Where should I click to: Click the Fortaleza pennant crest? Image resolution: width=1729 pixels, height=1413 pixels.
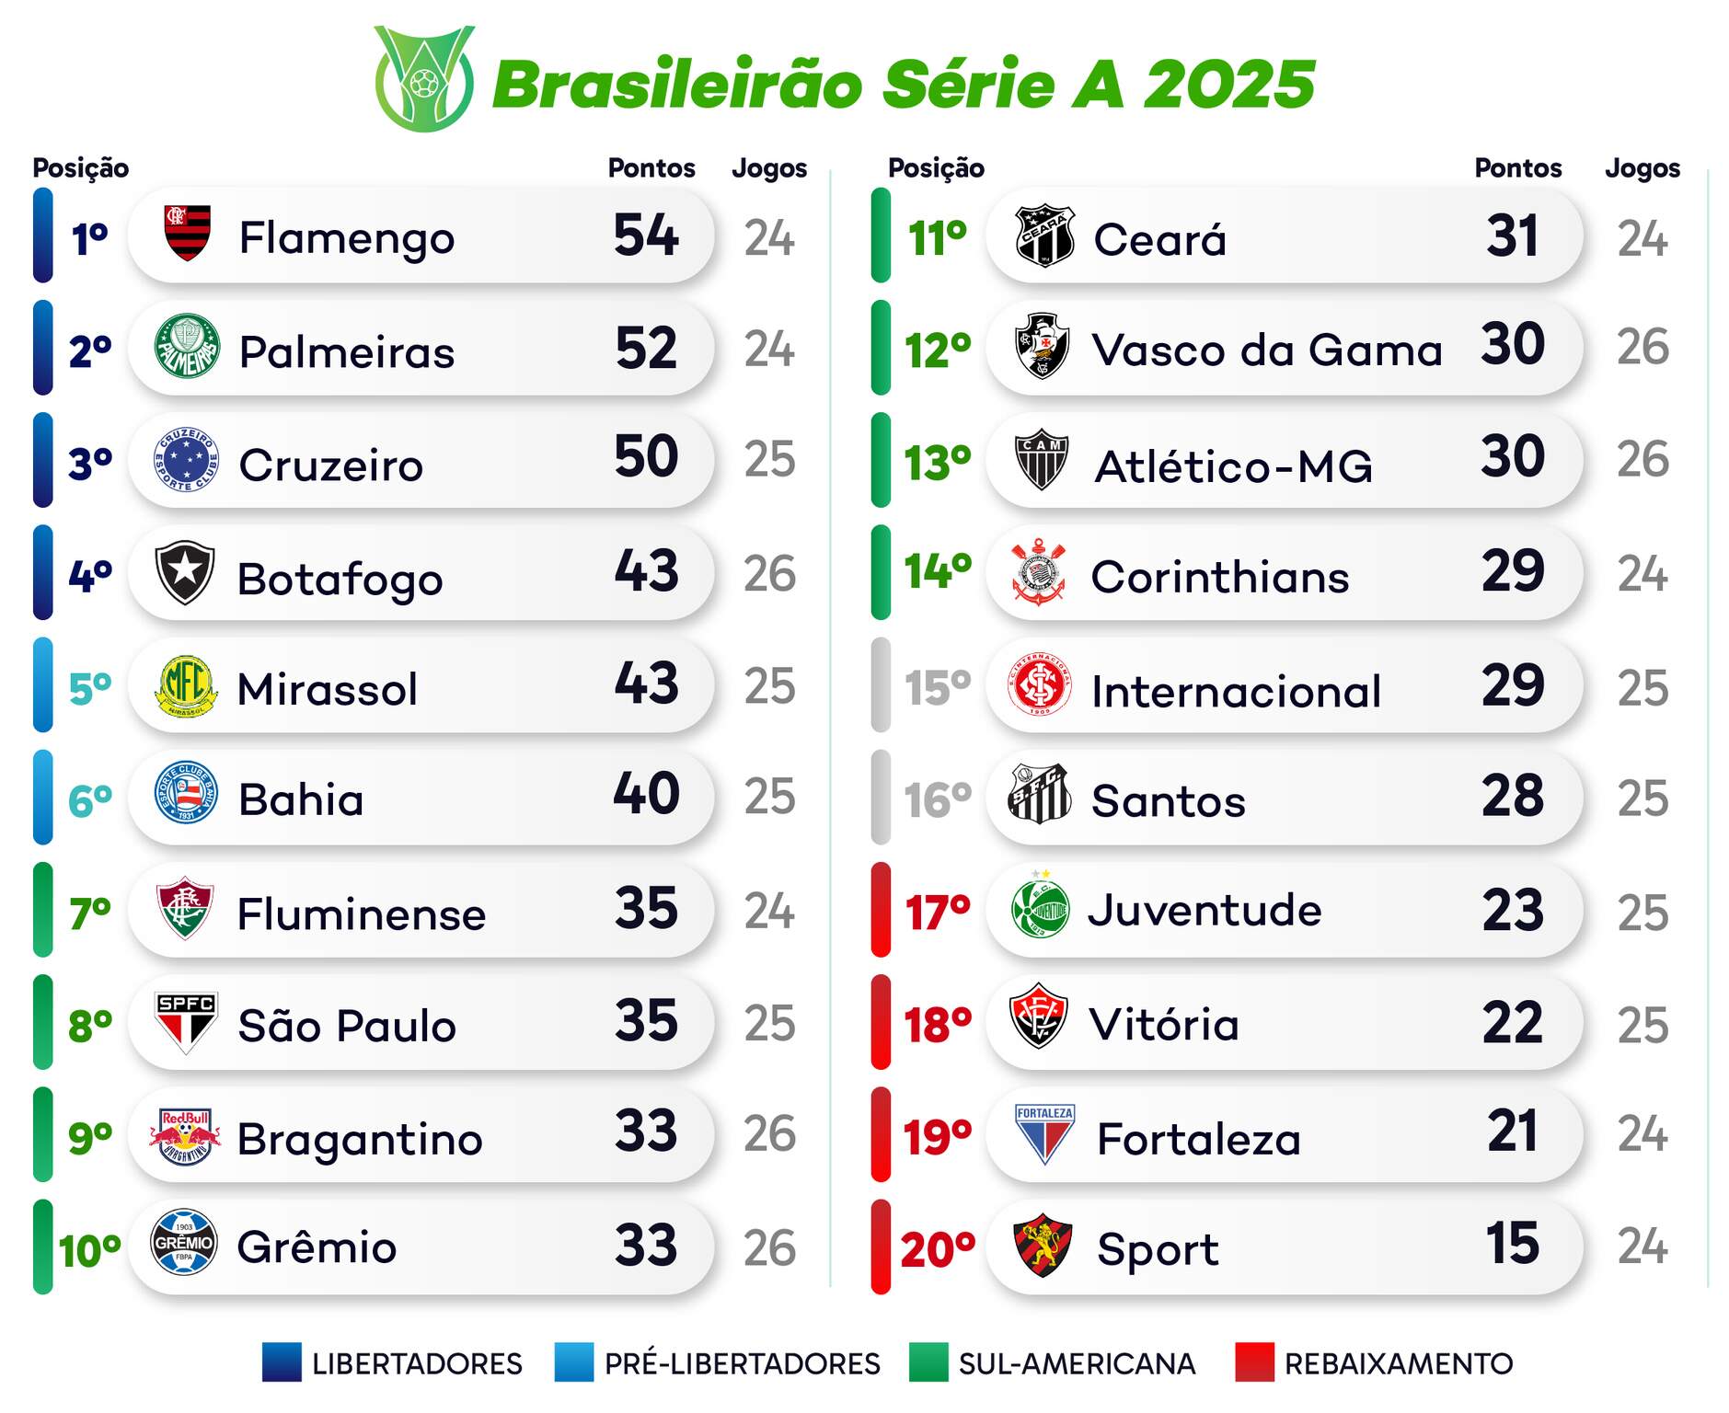[x=1044, y=1134]
